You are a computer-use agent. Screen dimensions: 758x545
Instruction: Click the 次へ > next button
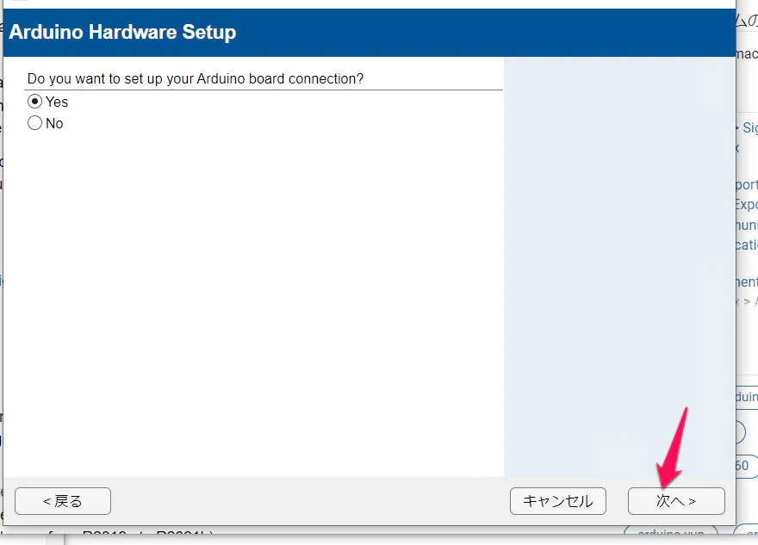pyautogui.click(x=676, y=501)
